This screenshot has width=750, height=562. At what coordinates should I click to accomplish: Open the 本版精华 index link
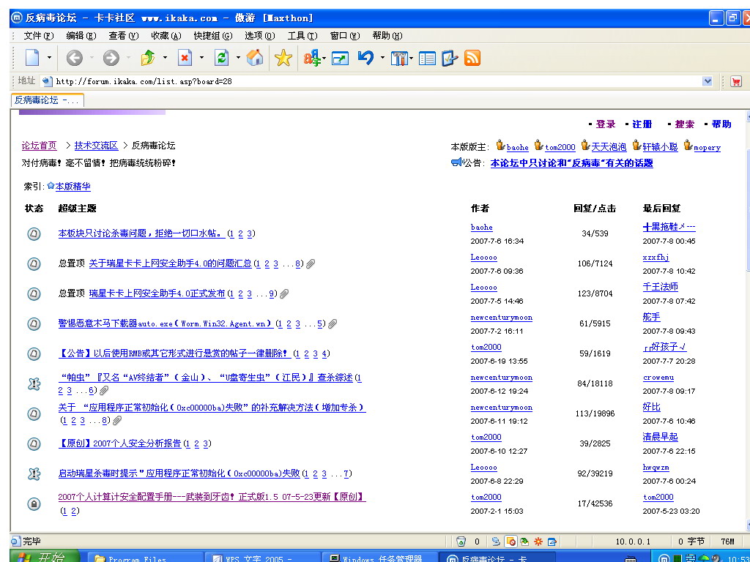click(x=73, y=187)
